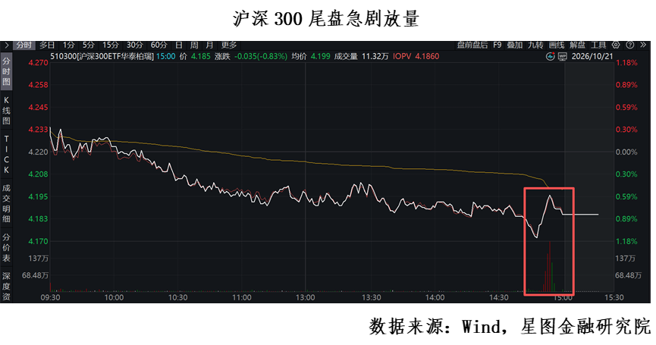Click the right 68.48万 volume axis label

(628, 275)
